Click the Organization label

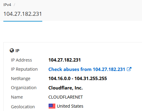pos(24,88)
